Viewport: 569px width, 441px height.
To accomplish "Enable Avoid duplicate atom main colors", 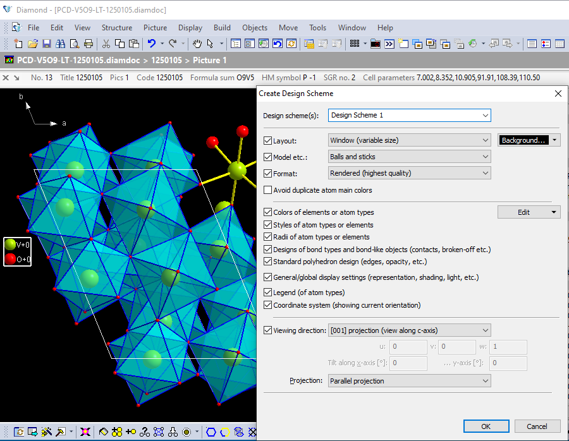I will (267, 190).
